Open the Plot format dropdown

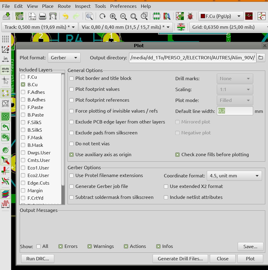coord(64,58)
